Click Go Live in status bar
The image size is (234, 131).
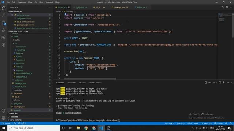coord(219,123)
